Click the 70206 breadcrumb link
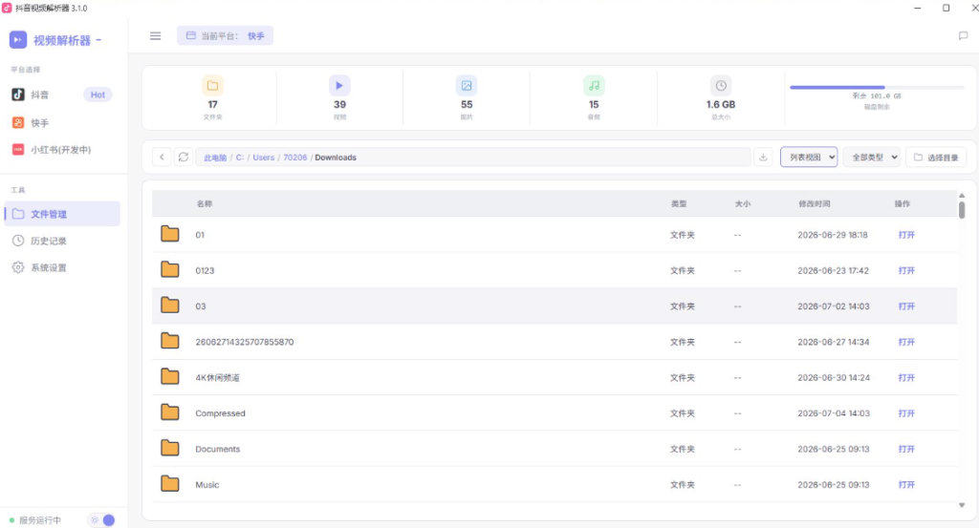Viewport: 979px width, 528px height. [294, 158]
